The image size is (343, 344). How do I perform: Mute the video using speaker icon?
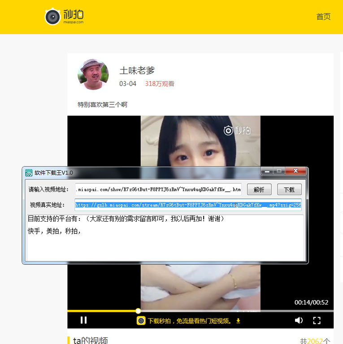pyautogui.click(x=299, y=320)
